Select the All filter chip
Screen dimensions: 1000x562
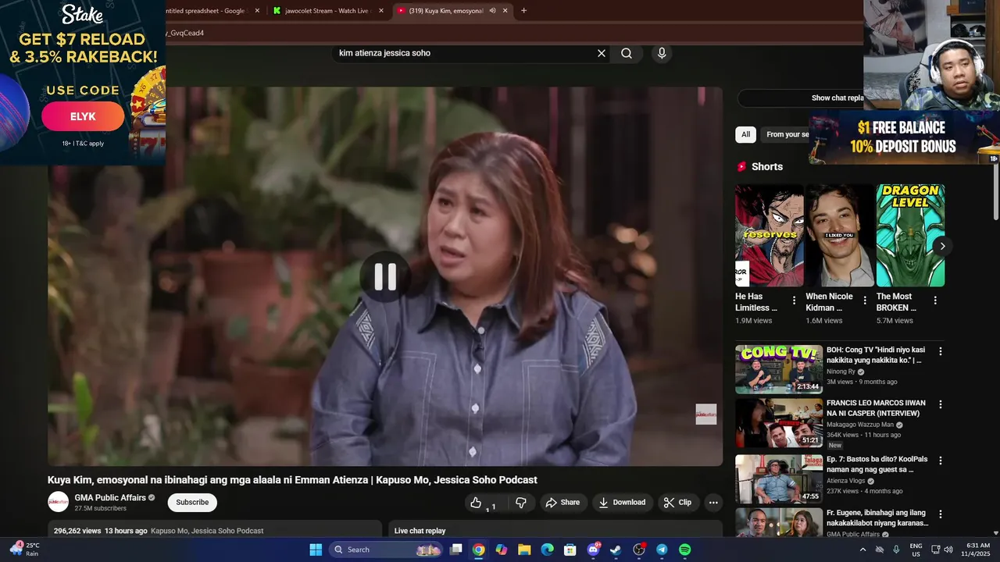tap(745, 134)
